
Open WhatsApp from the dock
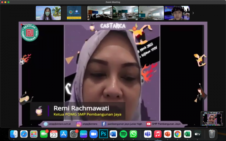click(133, 134)
